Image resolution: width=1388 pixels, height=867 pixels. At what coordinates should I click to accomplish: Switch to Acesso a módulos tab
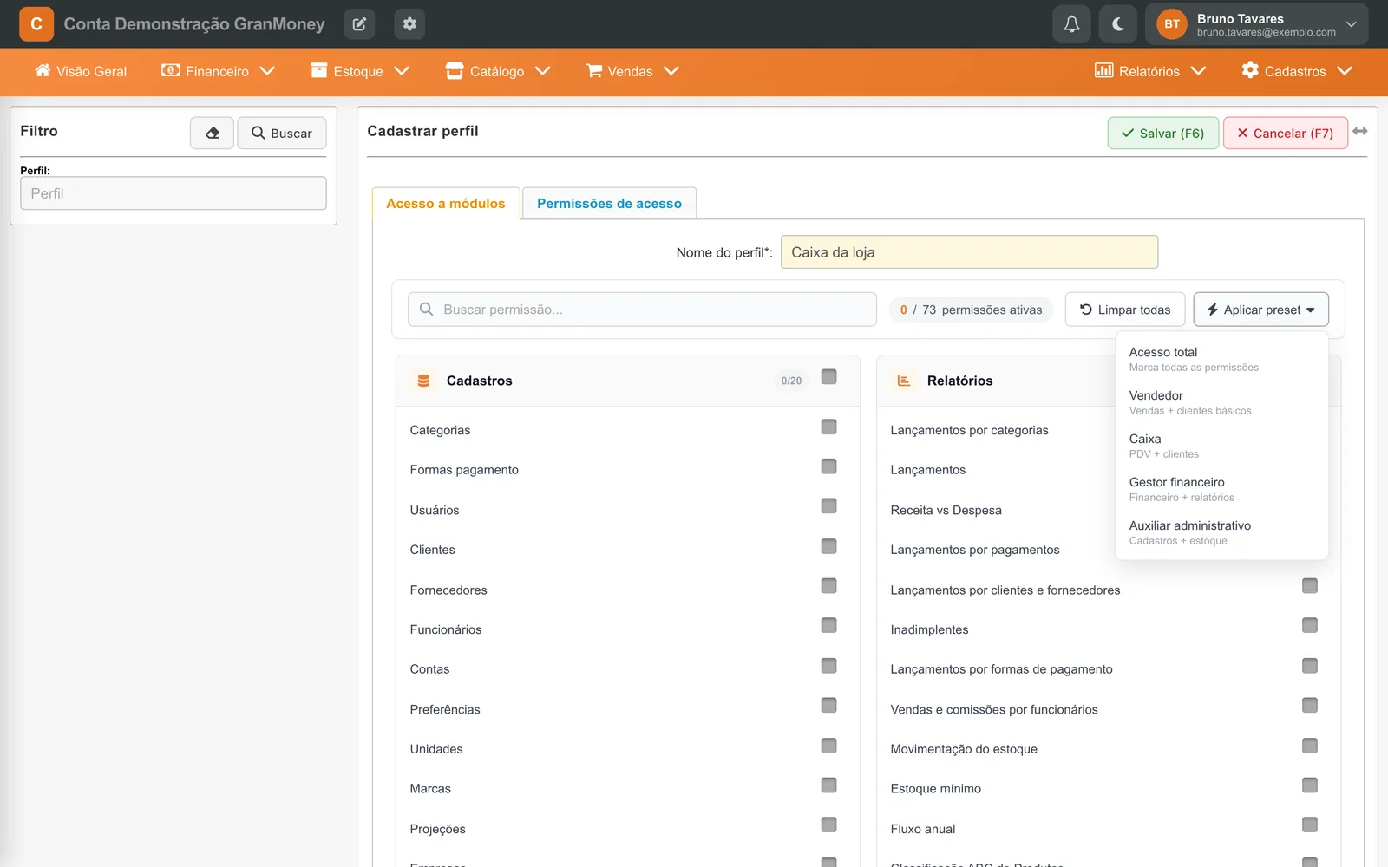pyautogui.click(x=446, y=204)
